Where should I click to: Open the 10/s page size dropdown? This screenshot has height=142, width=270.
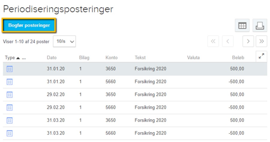(64, 41)
